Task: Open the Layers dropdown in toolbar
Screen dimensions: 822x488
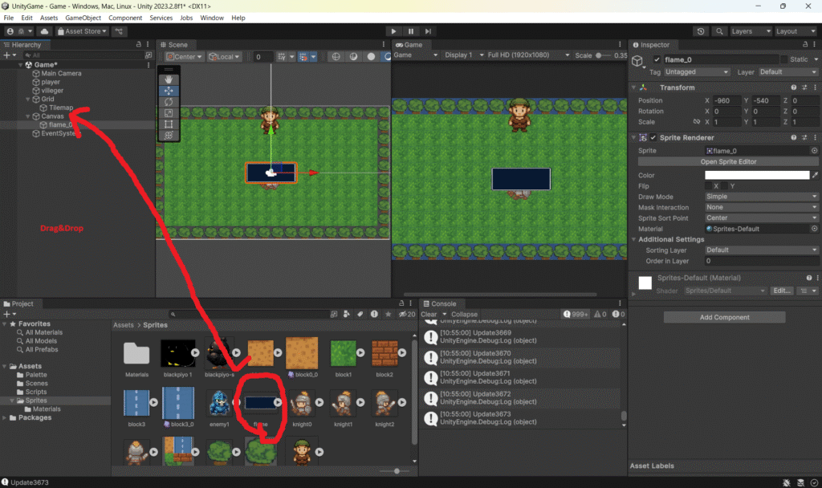Action: click(751, 31)
